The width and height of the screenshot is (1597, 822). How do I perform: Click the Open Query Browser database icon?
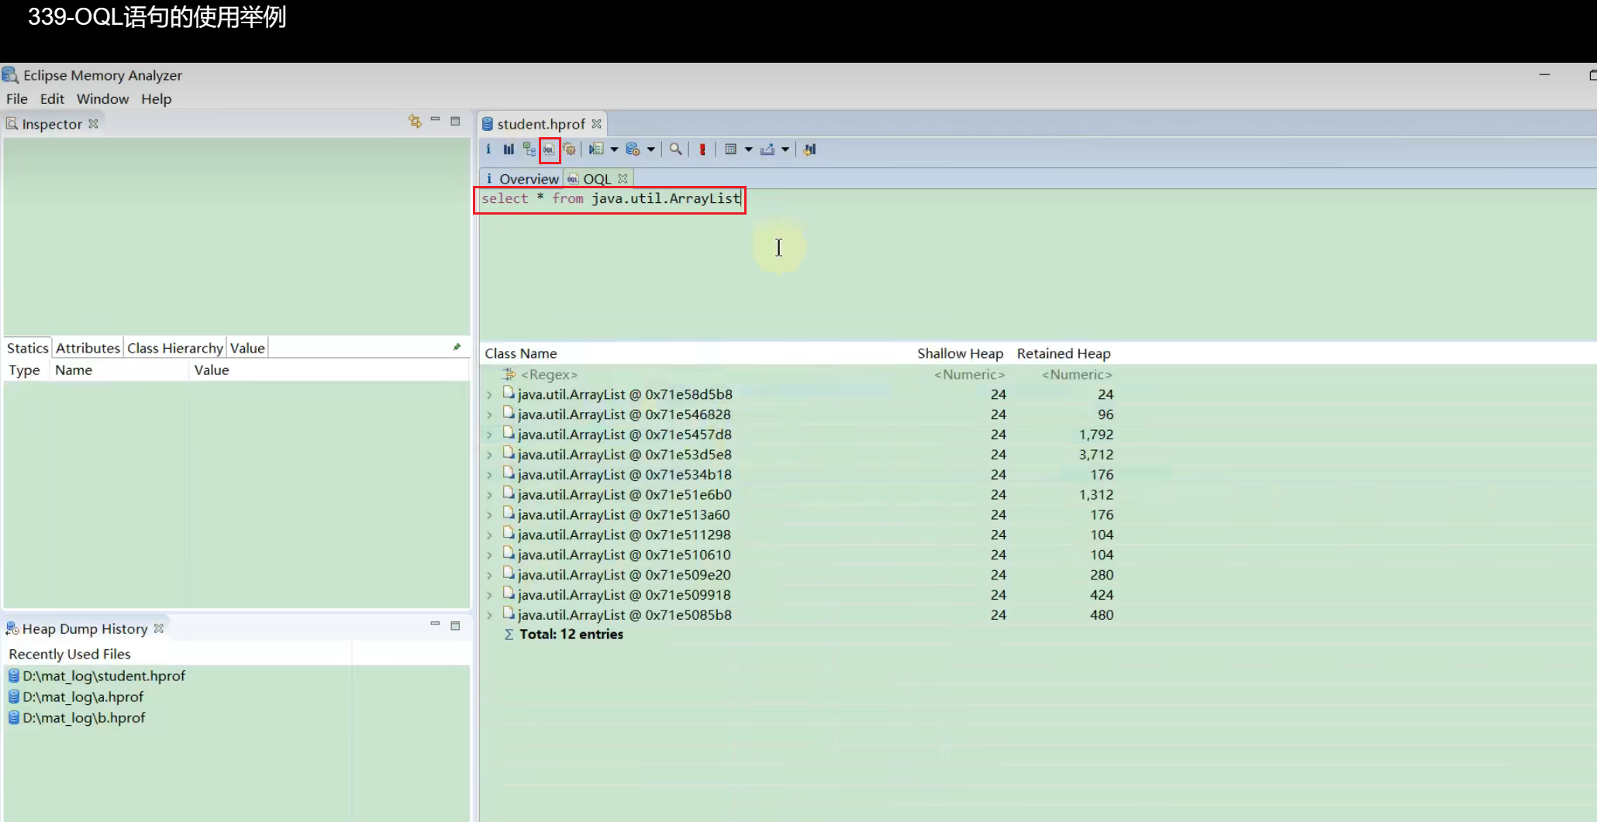[633, 150]
